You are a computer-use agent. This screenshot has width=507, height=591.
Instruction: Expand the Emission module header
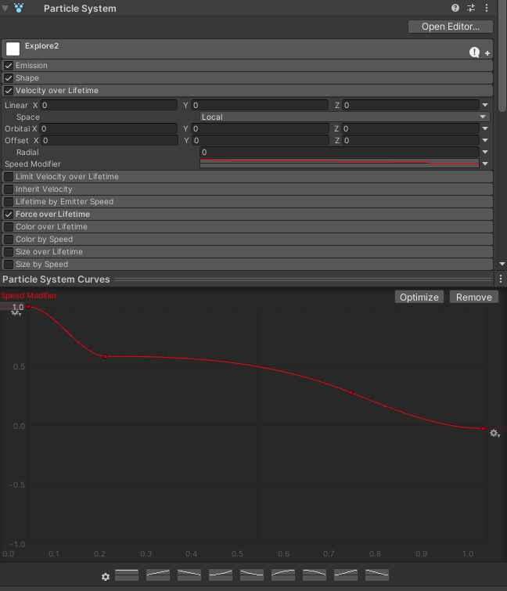pos(247,66)
